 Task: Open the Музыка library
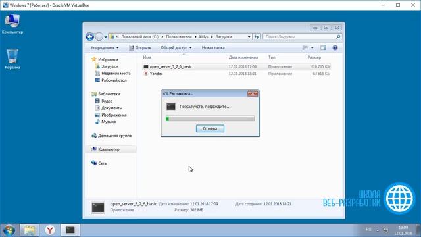click(x=105, y=122)
